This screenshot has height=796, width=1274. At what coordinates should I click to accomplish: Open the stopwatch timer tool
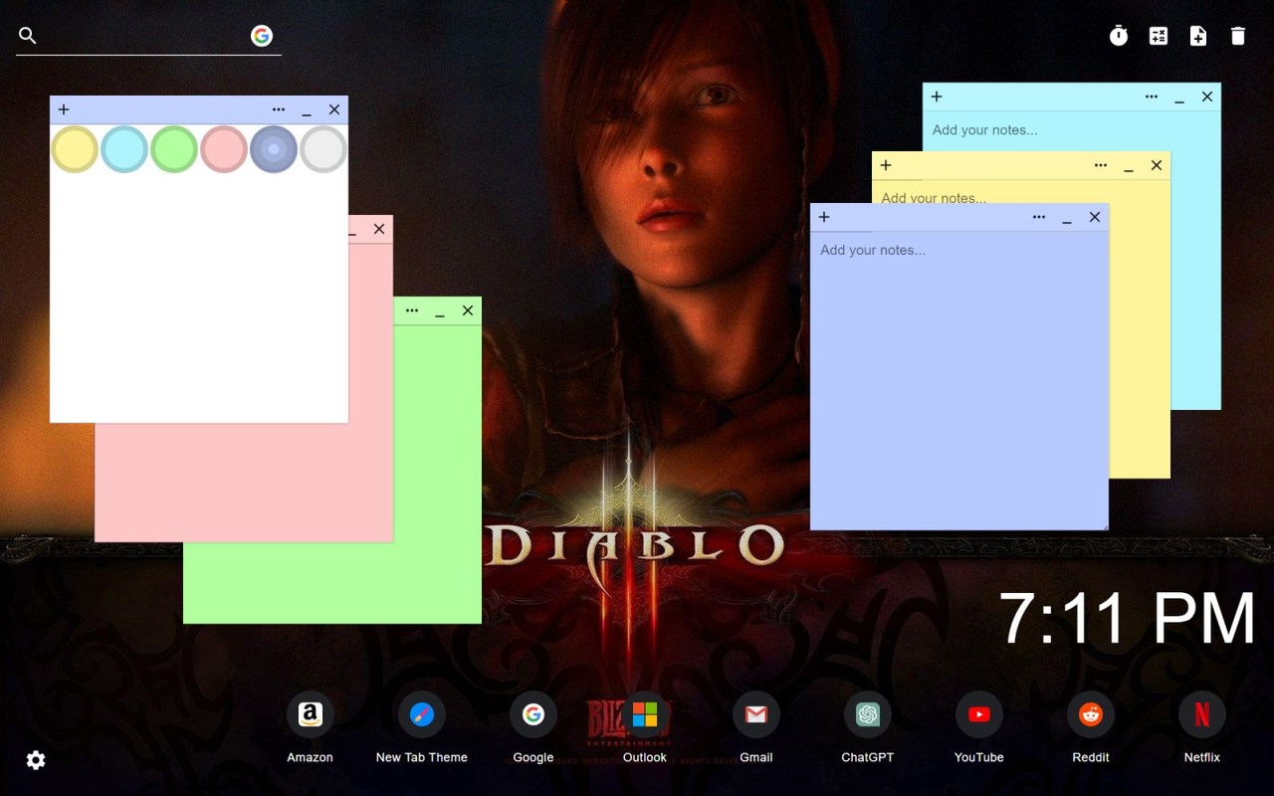pyautogui.click(x=1119, y=36)
